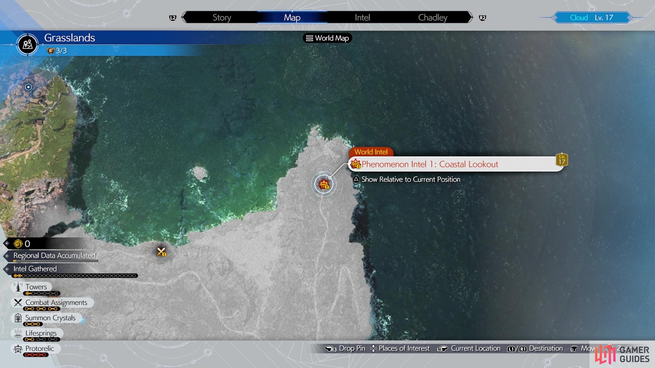Click the hexagon tower marker on map
The image size is (655, 368).
[x=28, y=87]
